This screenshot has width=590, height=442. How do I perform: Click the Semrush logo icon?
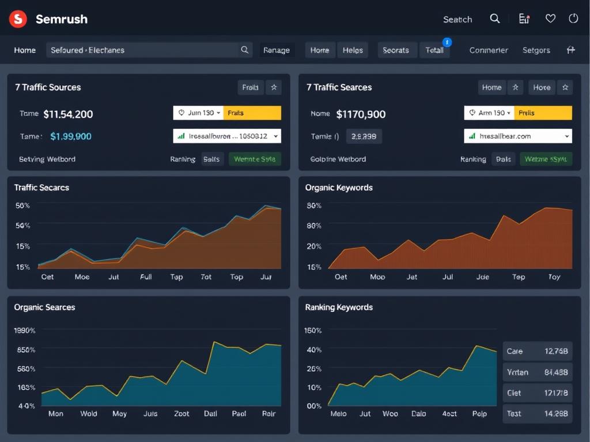[x=18, y=19]
